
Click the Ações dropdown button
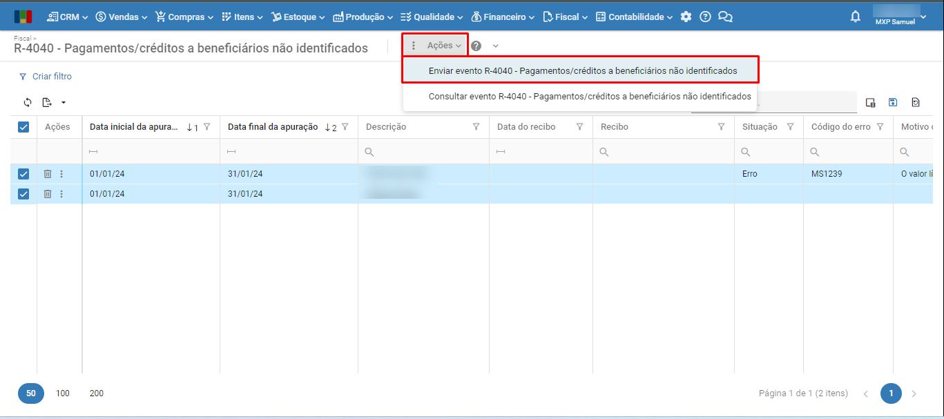(x=436, y=46)
